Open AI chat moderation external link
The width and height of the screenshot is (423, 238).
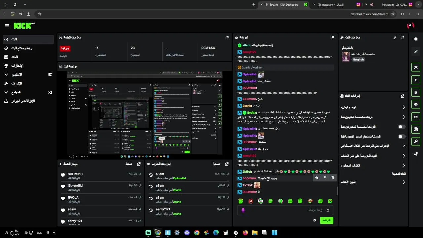[x=404, y=146]
